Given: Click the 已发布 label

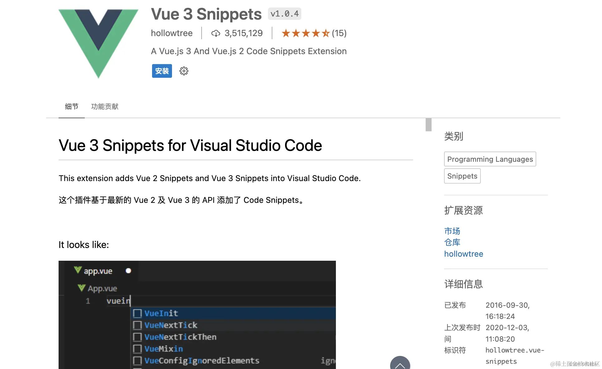Looking at the screenshot, I should point(455,305).
